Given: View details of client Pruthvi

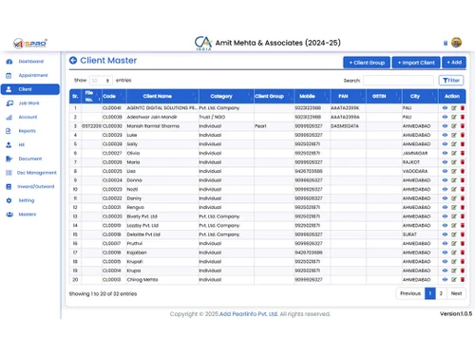Looking at the screenshot, I should pyautogui.click(x=445, y=243).
